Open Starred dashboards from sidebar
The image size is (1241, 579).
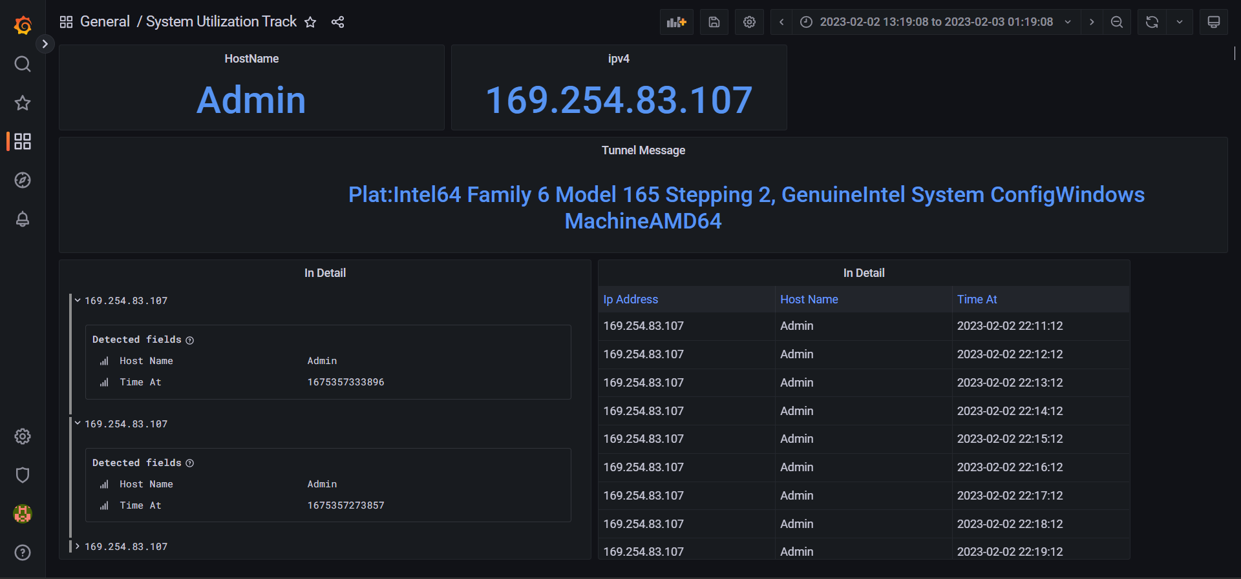pos(23,103)
